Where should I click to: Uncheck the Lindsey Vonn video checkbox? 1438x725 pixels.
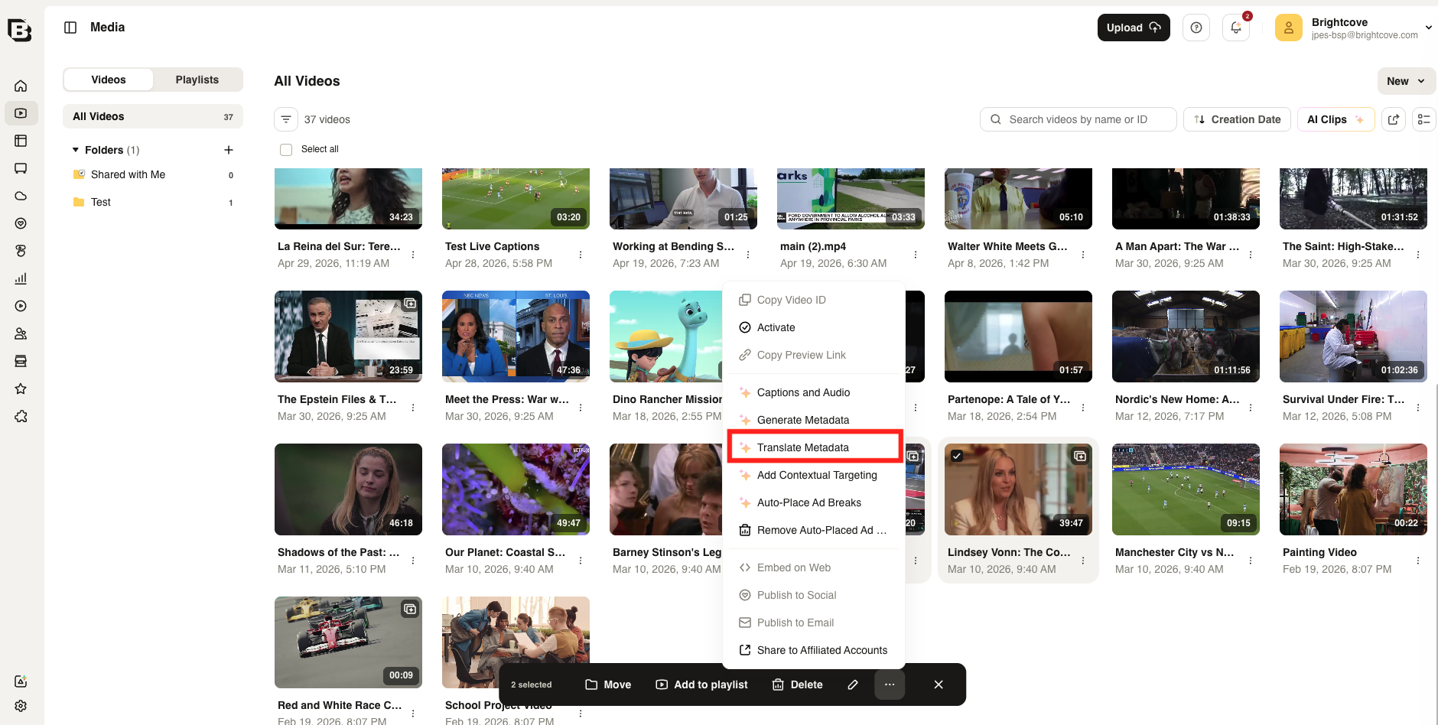pyautogui.click(x=957, y=456)
